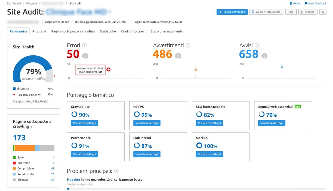333x191 pixels.
Task: Click the 9 pagine link
Action: pyautogui.click(x=73, y=179)
